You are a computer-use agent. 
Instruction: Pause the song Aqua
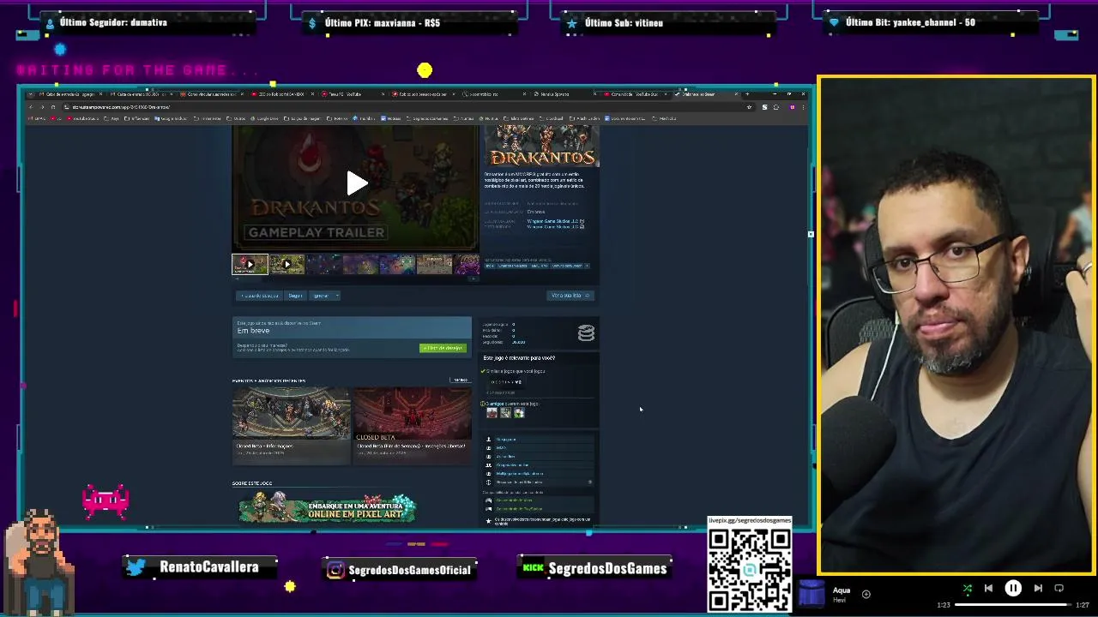(x=1013, y=589)
